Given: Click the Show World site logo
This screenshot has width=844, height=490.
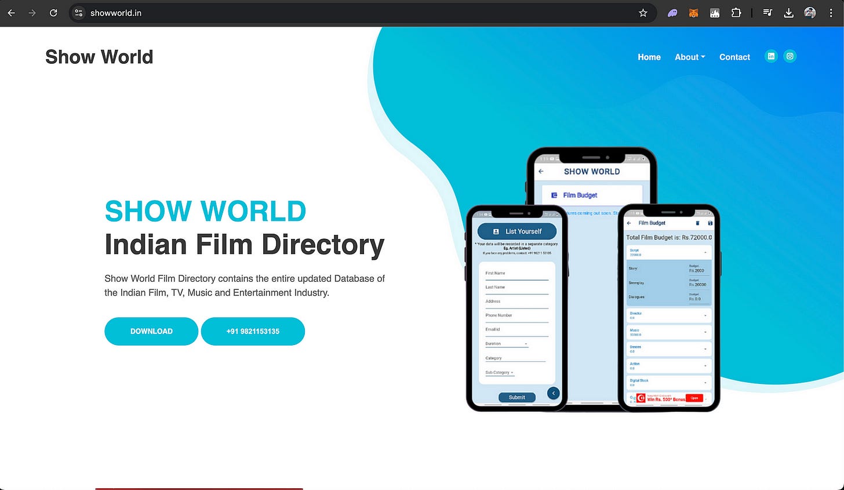Looking at the screenshot, I should (x=99, y=57).
